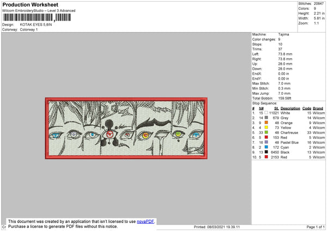
Task: Click the 'Chartreuse' description text
Action: [x=289, y=132]
